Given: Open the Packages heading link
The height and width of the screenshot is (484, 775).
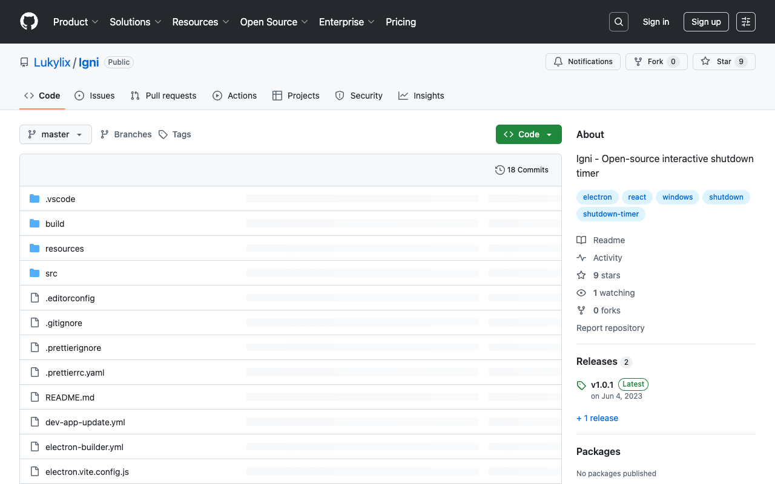Looking at the screenshot, I should pos(598,452).
